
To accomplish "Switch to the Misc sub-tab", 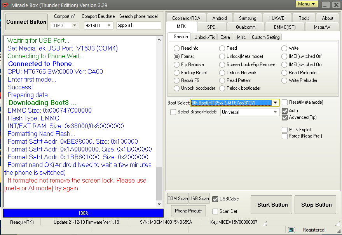I will pyautogui.click(x=241, y=37).
